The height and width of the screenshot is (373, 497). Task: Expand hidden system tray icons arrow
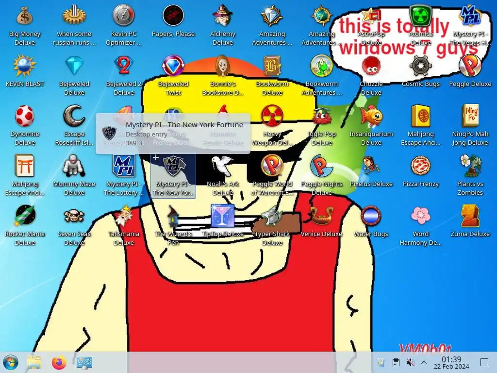[424, 362]
